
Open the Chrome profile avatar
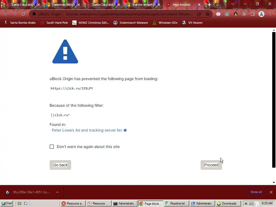point(261,14)
